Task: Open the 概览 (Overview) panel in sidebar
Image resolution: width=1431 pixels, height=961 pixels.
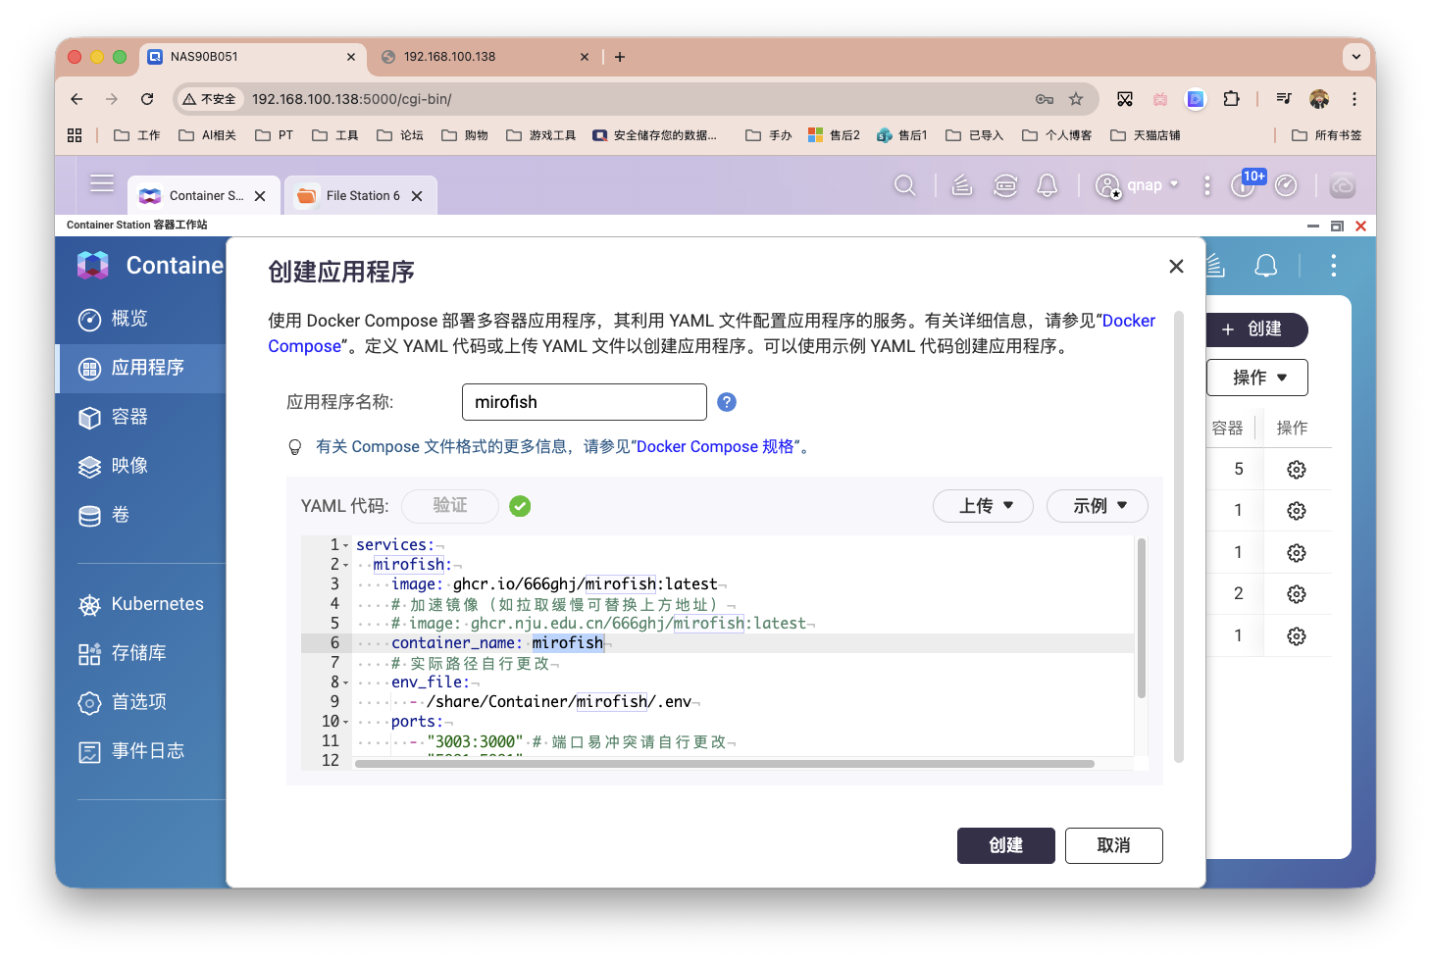Action: (x=128, y=319)
